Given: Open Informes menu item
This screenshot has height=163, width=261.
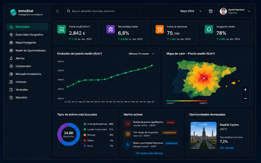Looking at the screenshot, I should 27,82.
